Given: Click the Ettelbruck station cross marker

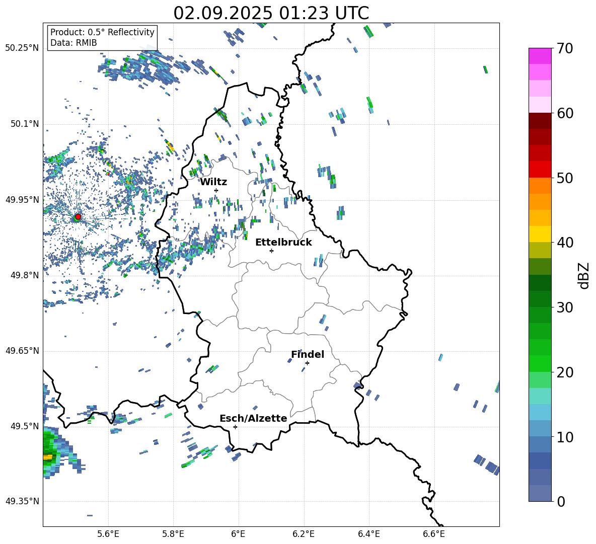Looking at the screenshot, I should pyautogui.click(x=271, y=251).
